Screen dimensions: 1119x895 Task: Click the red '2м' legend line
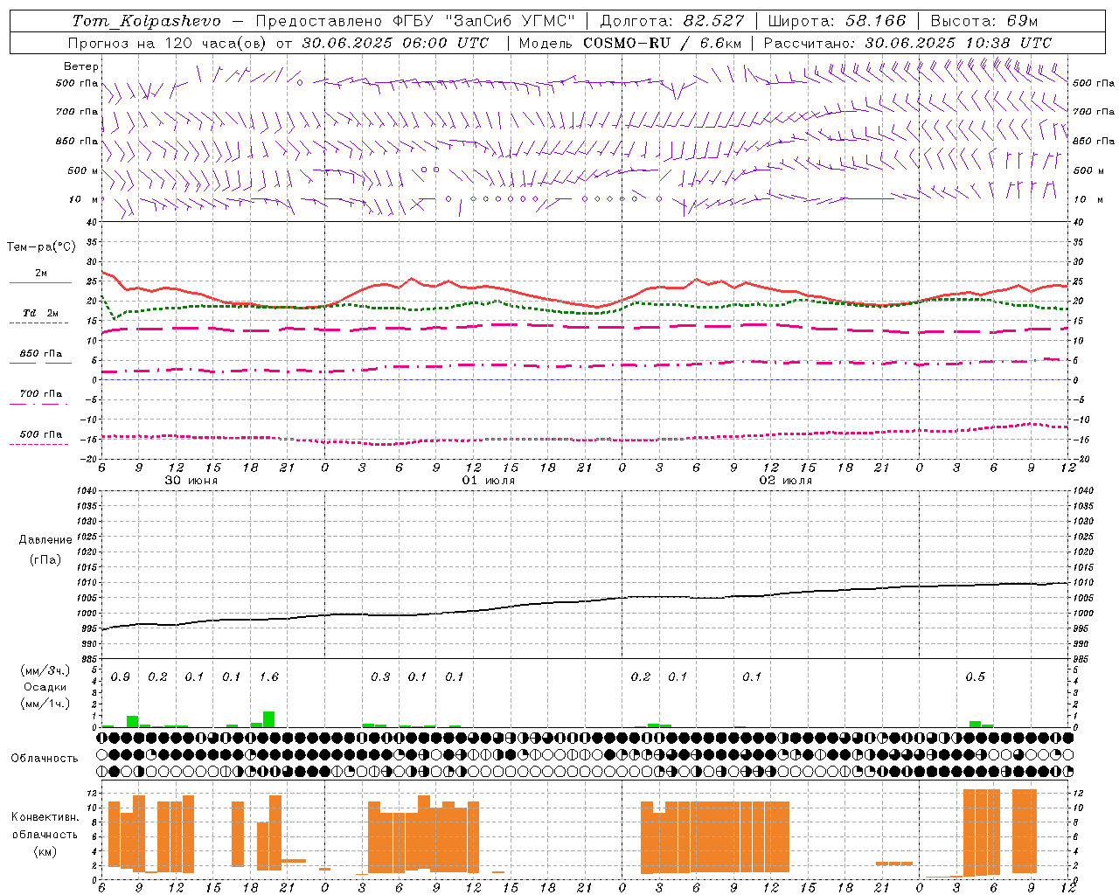pos(40,283)
